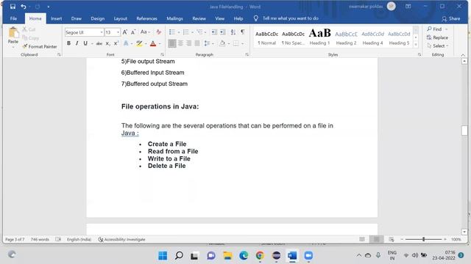Select the Format Painter tool
Screen dimensions: 471x264
click(40, 46)
